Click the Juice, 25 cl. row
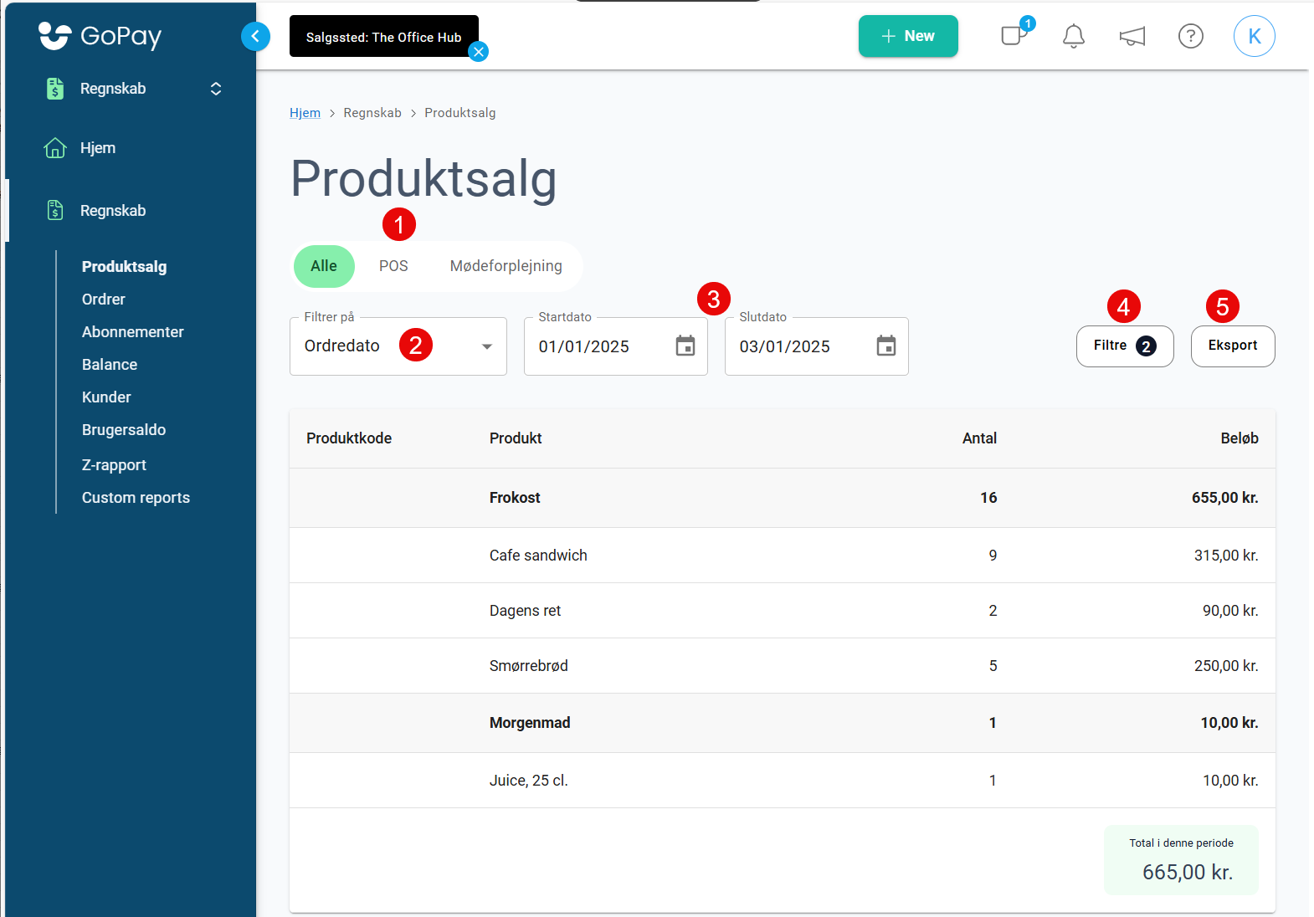The width and height of the screenshot is (1314, 917). tap(783, 781)
